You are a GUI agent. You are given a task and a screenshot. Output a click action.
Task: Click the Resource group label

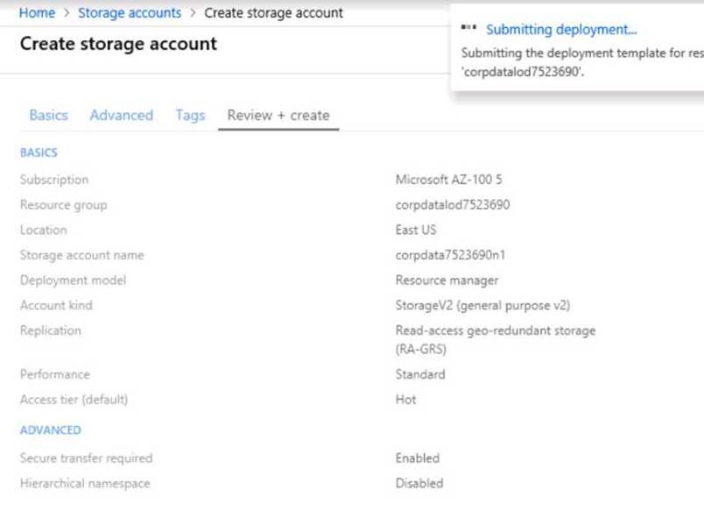click(64, 205)
